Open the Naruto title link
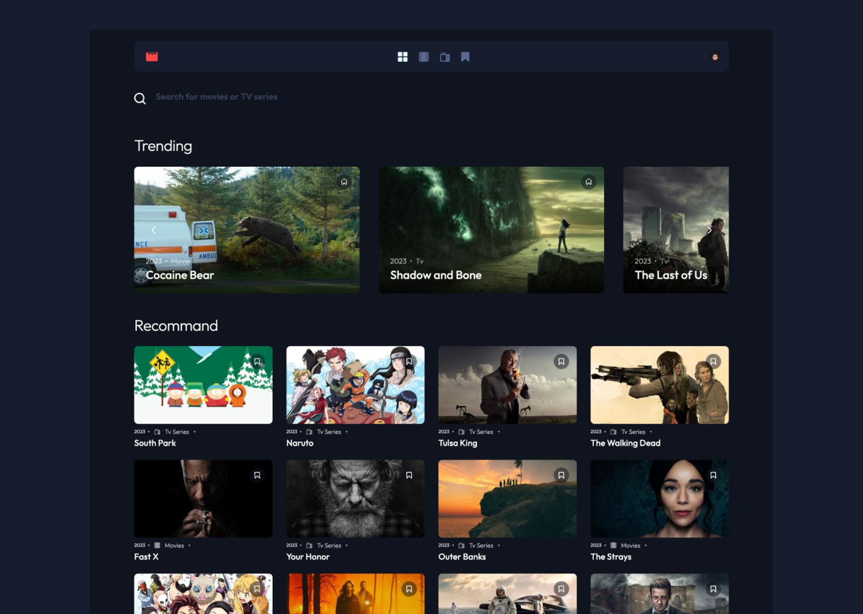Viewport: 863px width, 614px height. [300, 443]
